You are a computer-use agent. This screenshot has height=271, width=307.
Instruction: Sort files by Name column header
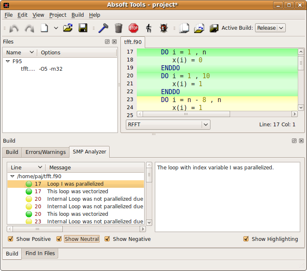(20, 52)
